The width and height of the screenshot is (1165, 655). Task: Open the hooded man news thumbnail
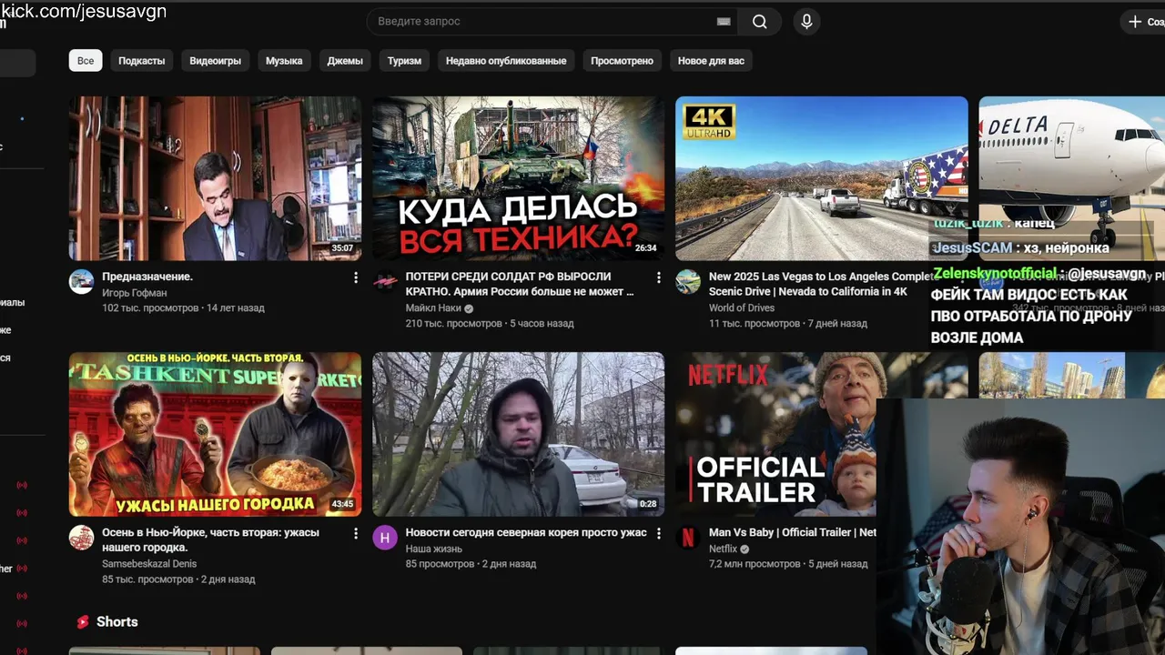[518, 434]
